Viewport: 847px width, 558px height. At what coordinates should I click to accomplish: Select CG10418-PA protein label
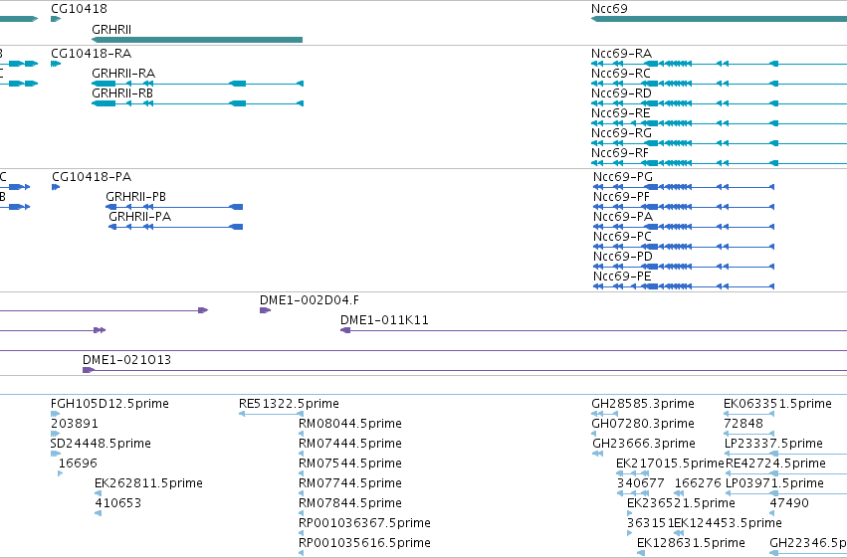click(x=92, y=177)
